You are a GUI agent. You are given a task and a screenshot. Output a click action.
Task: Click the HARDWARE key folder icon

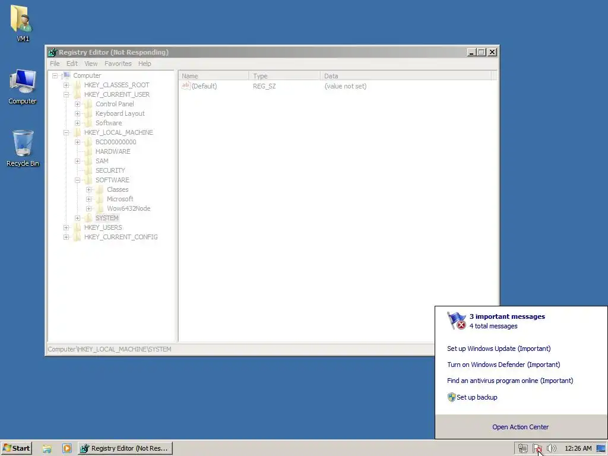(x=88, y=151)
